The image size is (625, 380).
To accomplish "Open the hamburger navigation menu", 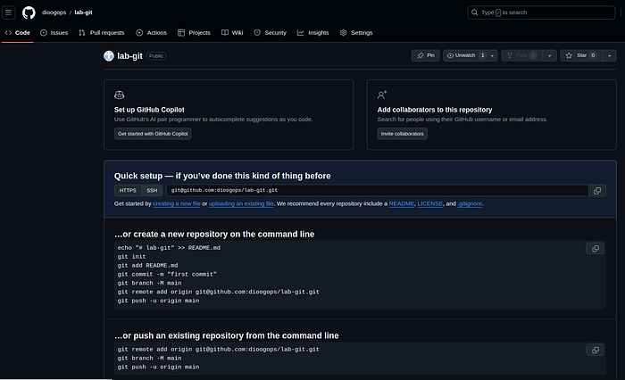I will [8, 12].
